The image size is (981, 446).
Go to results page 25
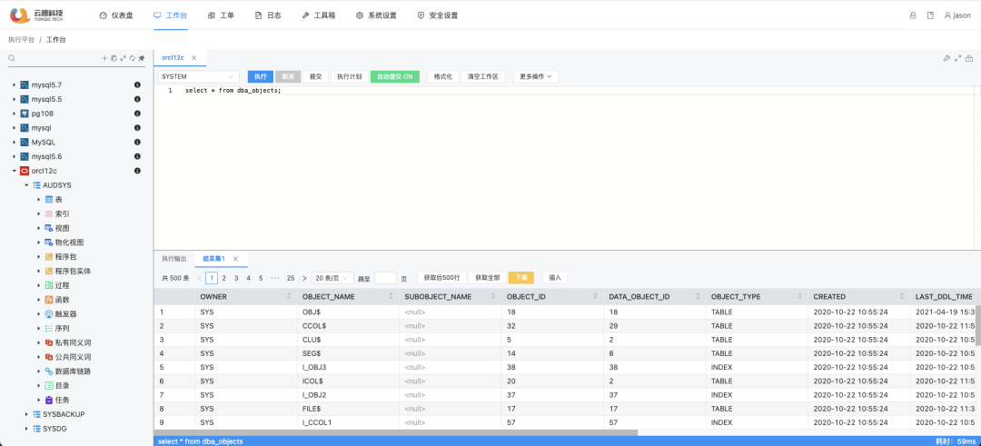pyautogui.click(x=291, y=278)
